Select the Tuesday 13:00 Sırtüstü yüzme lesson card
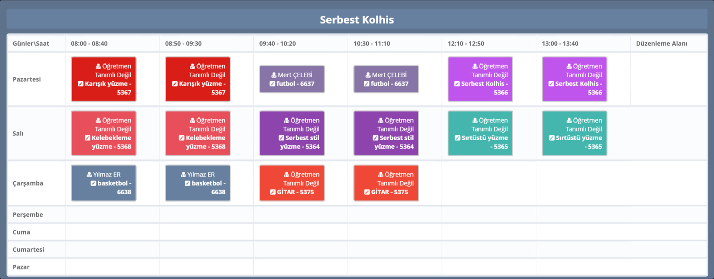714x279 pixels. click(574, 133)
